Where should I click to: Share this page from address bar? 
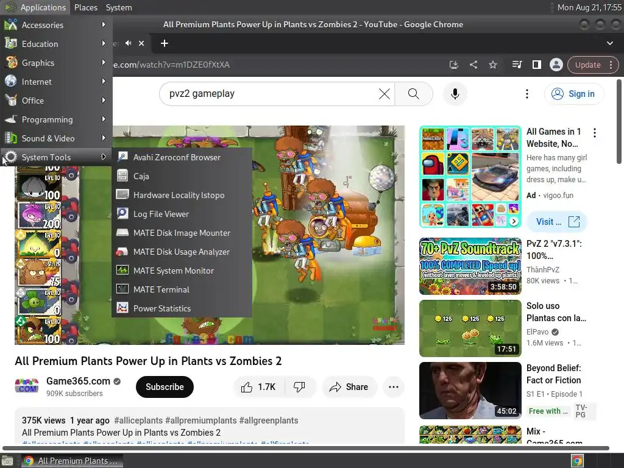(x=473, y=65)
